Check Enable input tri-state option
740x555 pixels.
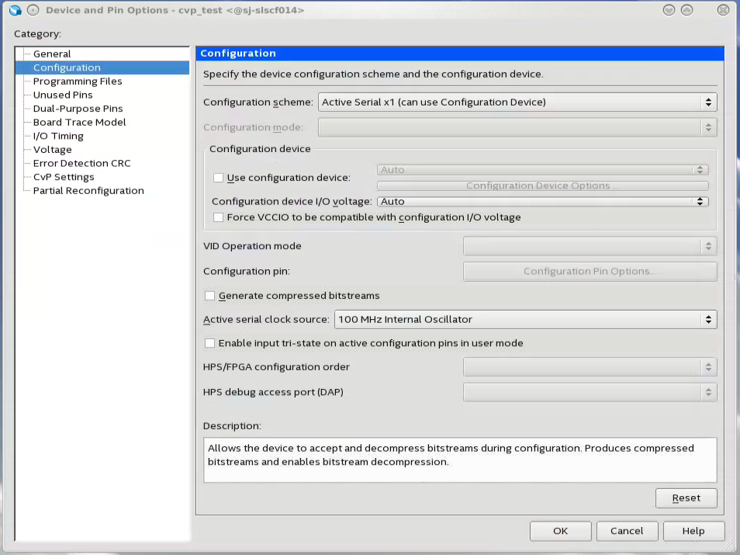[209, 343]
